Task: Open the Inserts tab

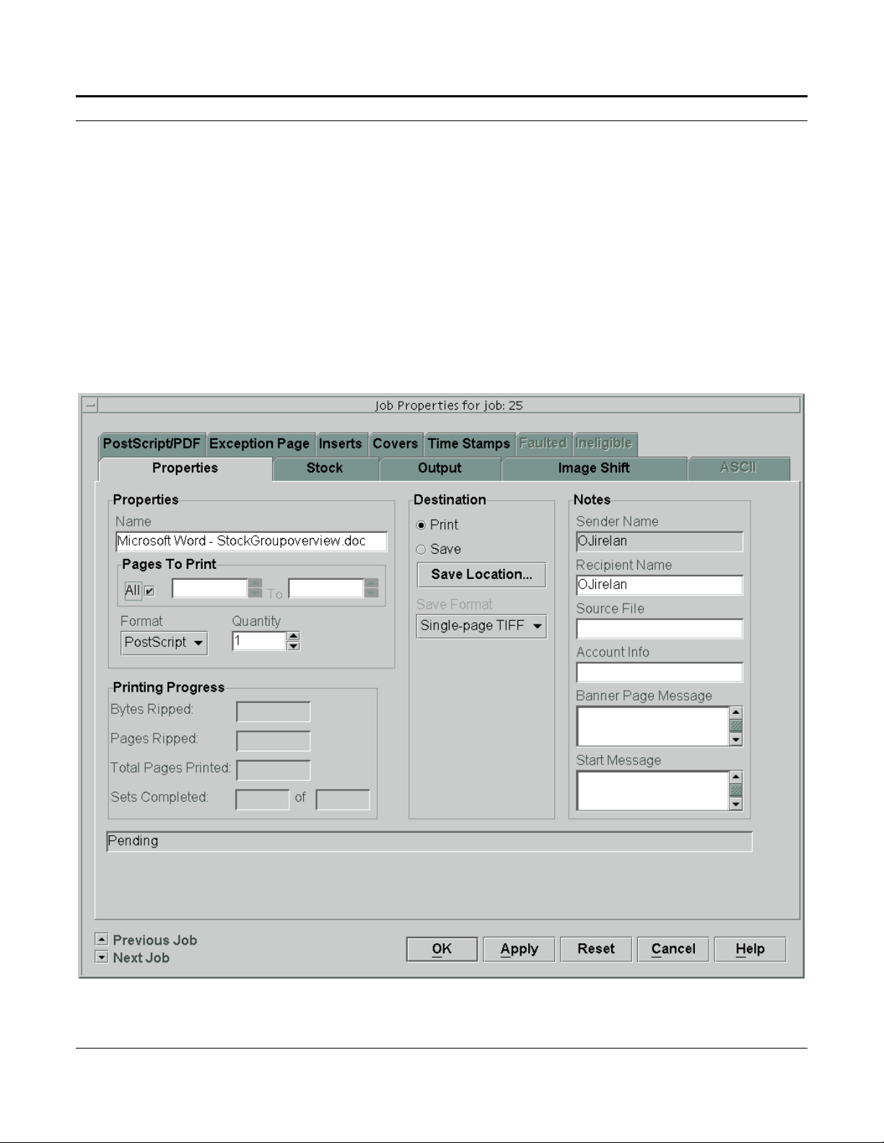Action: (x=341, y=443)
